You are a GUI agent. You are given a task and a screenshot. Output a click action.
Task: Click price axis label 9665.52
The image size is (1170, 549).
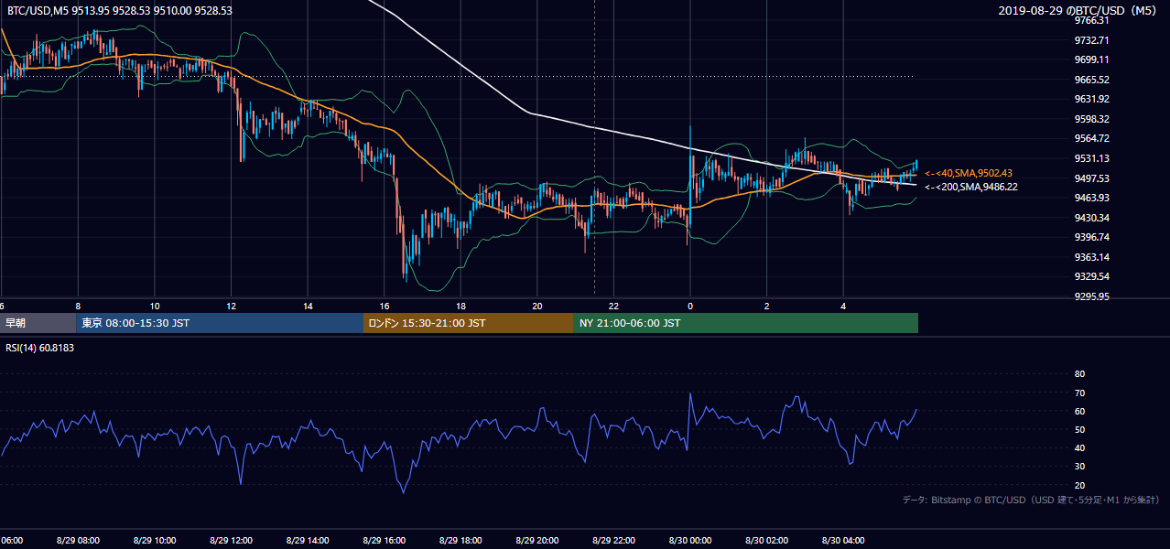1091,80
